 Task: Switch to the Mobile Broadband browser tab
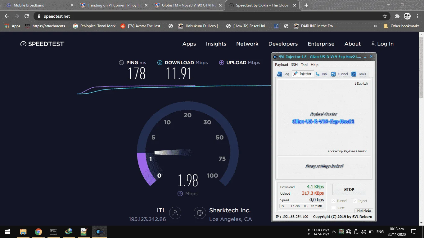pyautogui.click(x=39, y=5)
